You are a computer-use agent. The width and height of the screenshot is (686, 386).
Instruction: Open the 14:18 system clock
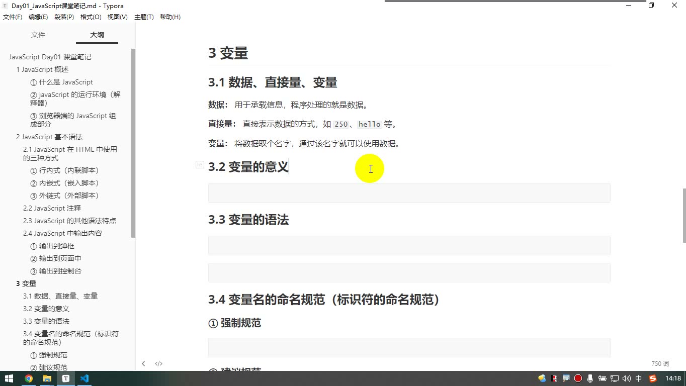[673, 378]
